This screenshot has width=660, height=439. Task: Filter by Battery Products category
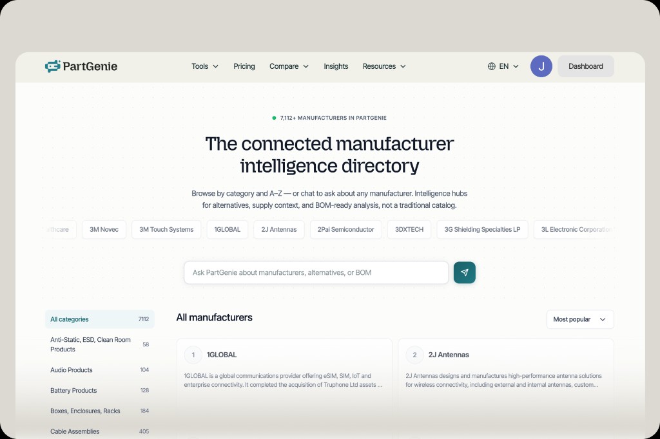click(100, 390)
